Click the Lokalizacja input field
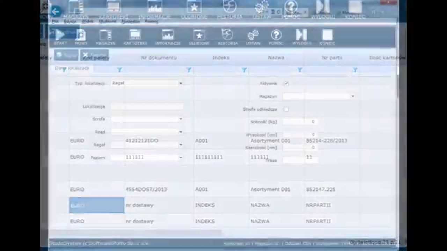This screenshot has height=251, width=447. [147, 107]
